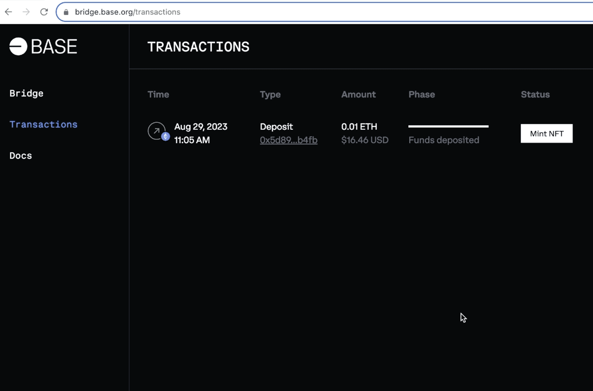Click the deposit phase progress bar
This screenshot has width=593, height=391.
coord(448,126)
